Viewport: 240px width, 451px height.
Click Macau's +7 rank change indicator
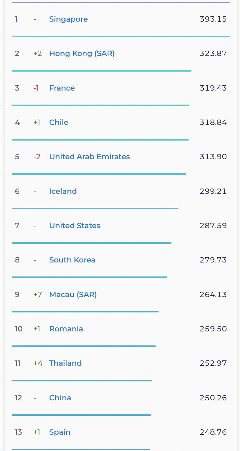38,294
